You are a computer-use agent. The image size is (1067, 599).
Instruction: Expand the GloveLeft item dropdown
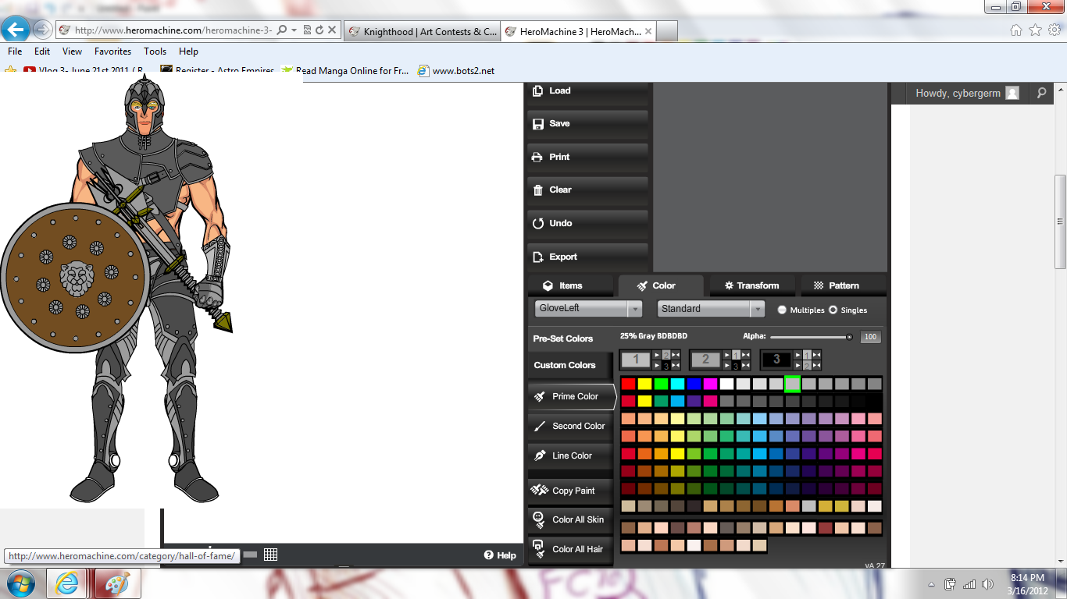634,309
